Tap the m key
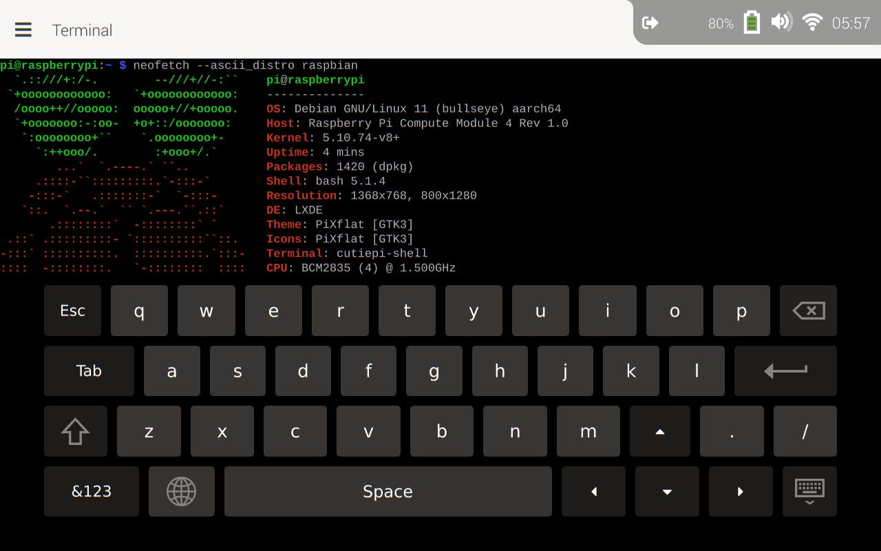 (588, 431)
